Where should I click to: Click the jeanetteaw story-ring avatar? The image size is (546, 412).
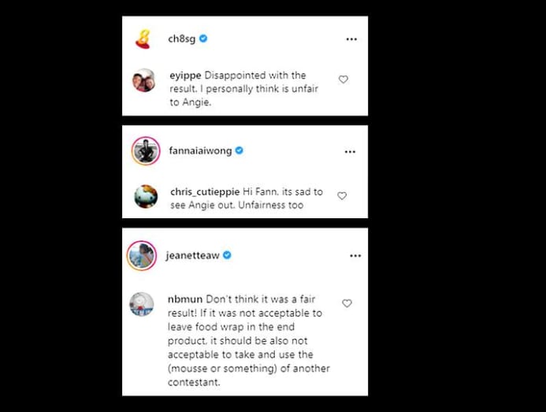[x=141, y=255]
